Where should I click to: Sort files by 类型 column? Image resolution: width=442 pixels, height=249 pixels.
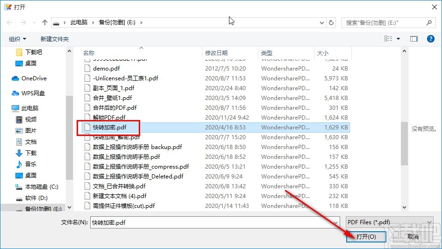click(267, 53)
